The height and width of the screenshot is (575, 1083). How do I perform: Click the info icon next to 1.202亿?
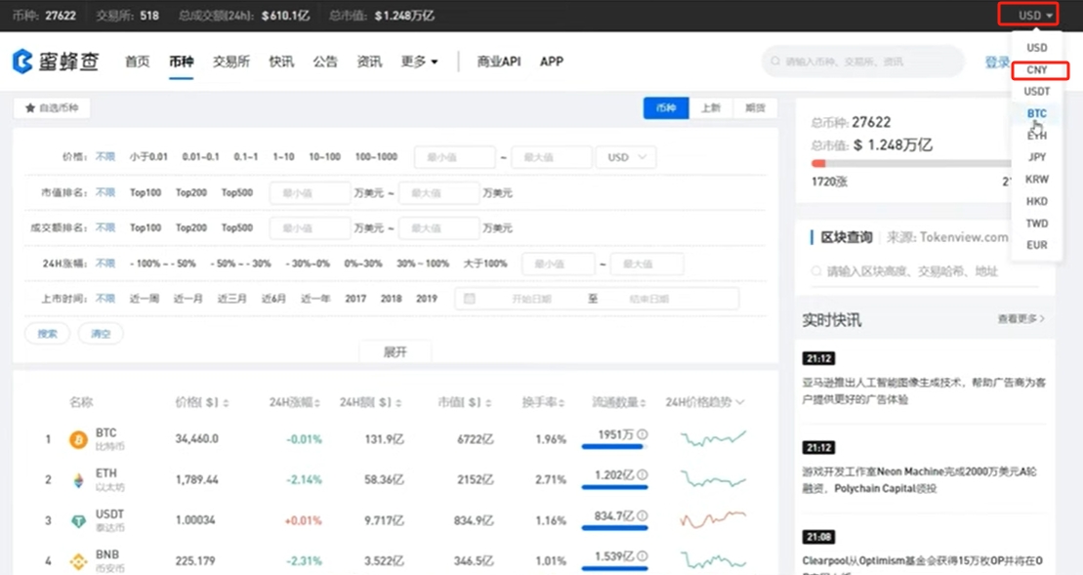[x=643, y=474]
